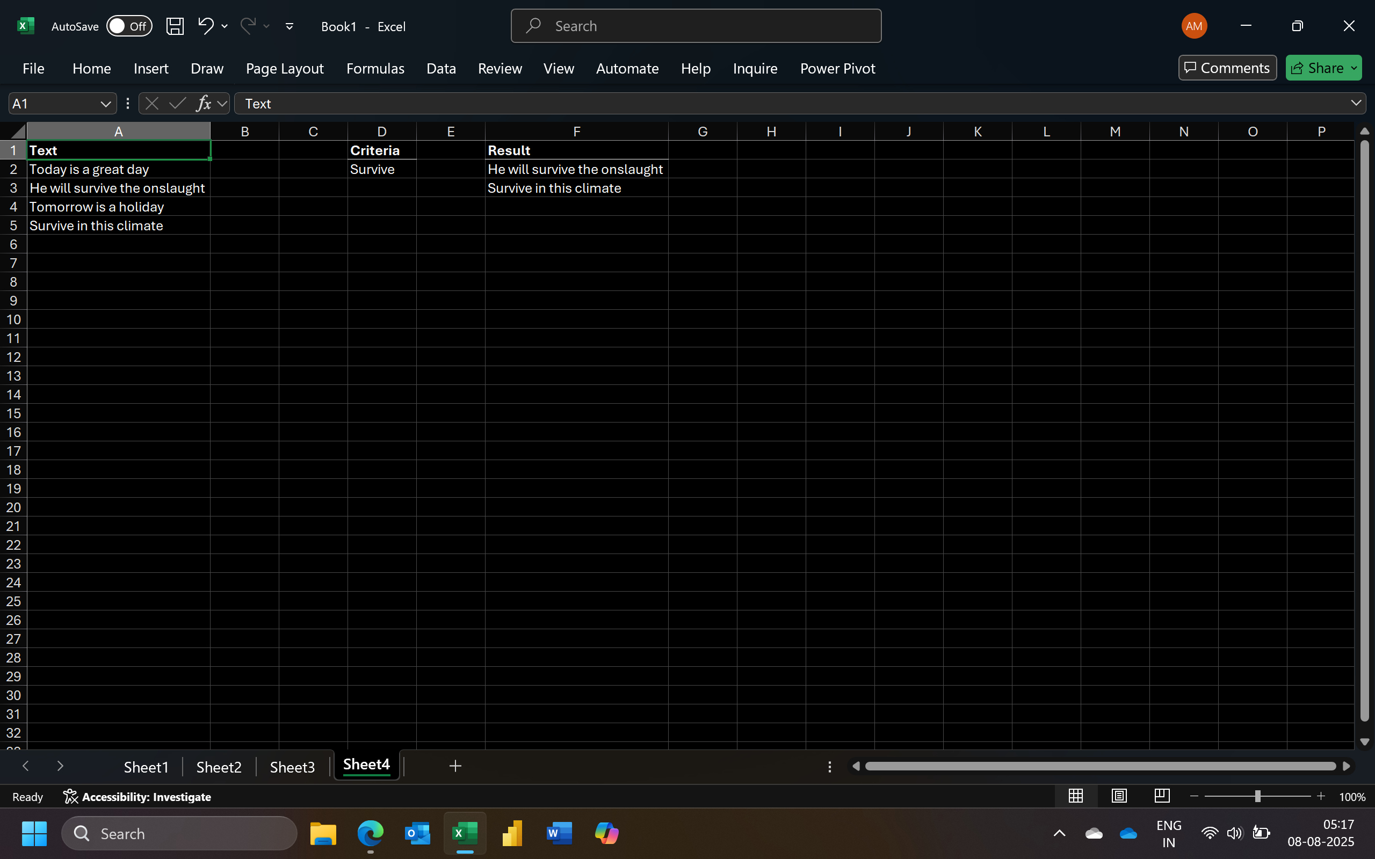Open Accessibility: Investigate status indicator

tap(137, 797)
